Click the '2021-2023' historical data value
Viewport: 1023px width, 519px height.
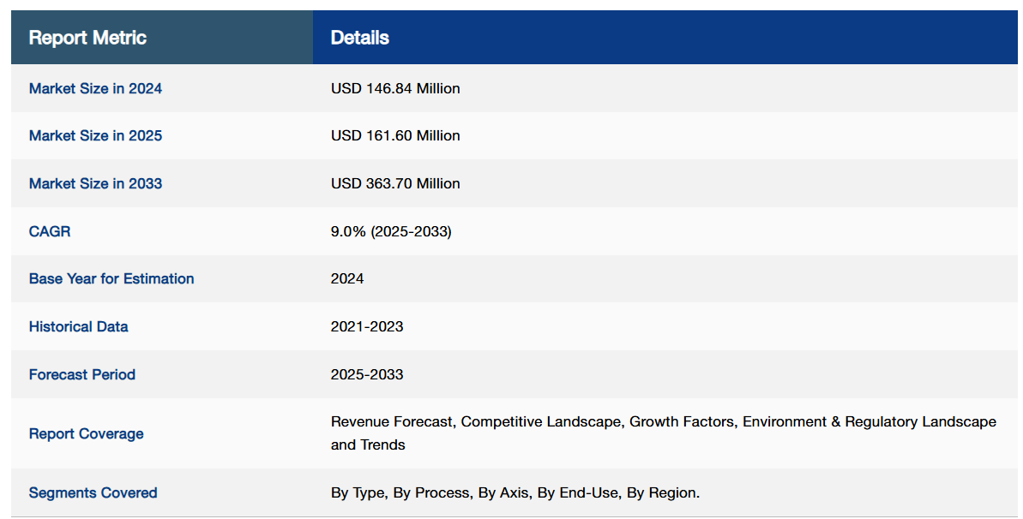pos(367,326)
